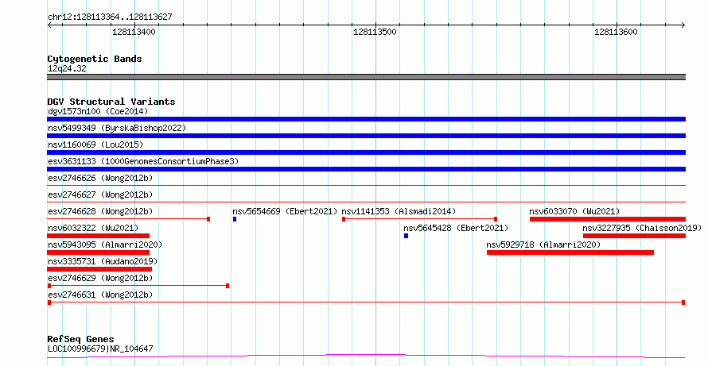Open the esv3631133 (1000GenomesConsortiumPhase3) label

[143, 161]
